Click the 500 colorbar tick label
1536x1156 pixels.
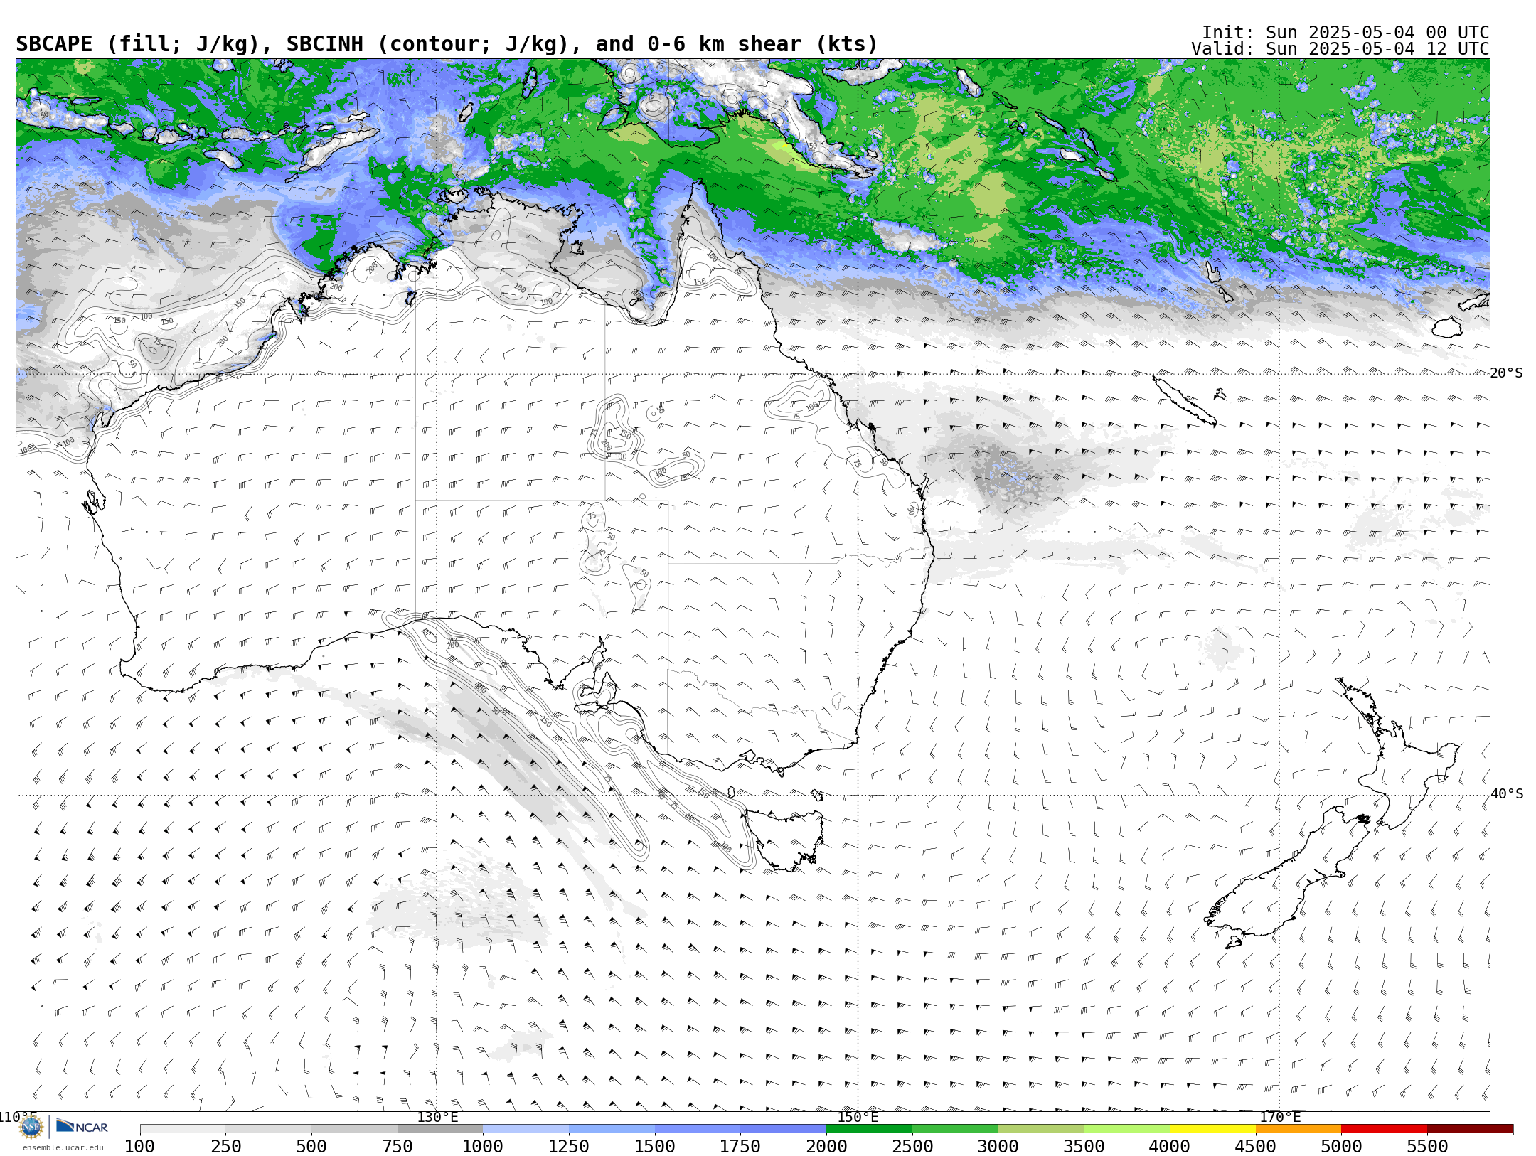pos(311,1147)
